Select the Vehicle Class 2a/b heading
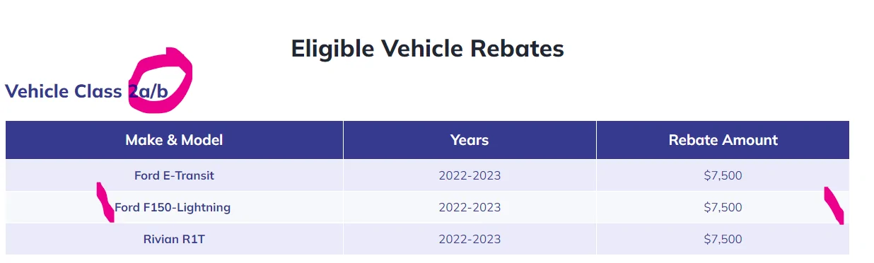The image size is (874, 263). (86, 92)
